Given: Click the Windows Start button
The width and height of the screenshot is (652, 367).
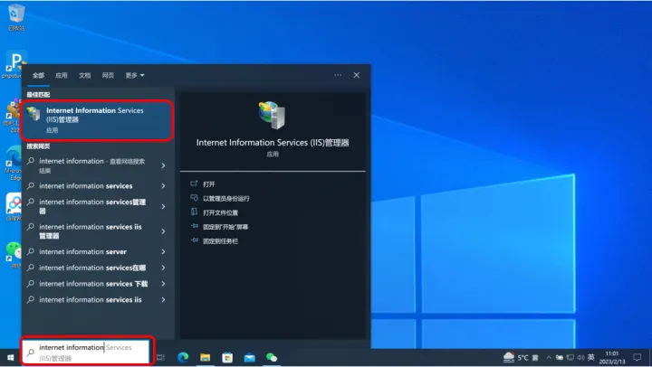Looking at the screenshot, I should tap(10, 357).
